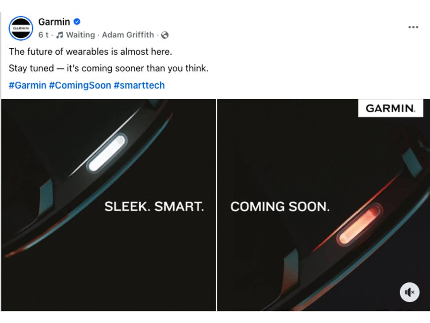
Task: Click the "SLEEK. SMART." video panel text
Action: click(x=154, y=206)
